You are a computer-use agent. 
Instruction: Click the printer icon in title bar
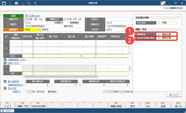[16, 3]
